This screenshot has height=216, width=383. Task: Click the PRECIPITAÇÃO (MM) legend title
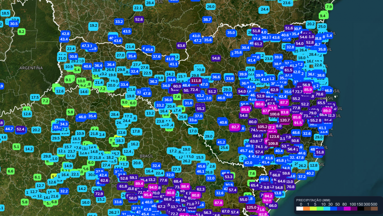click(x=313, y=200)
